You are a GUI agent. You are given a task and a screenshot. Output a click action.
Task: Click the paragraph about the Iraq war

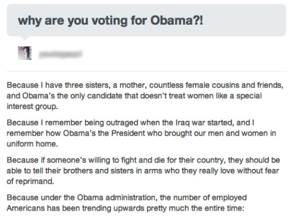pos(141,133)
